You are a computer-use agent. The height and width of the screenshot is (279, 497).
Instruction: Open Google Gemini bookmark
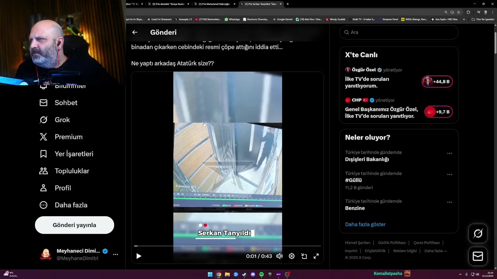[283, 19]
